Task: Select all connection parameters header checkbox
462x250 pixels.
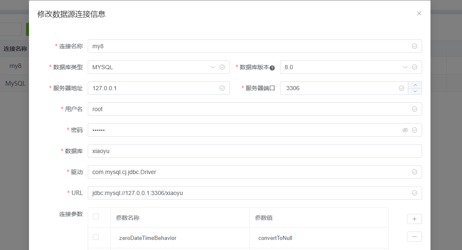Action: point(96,216)
